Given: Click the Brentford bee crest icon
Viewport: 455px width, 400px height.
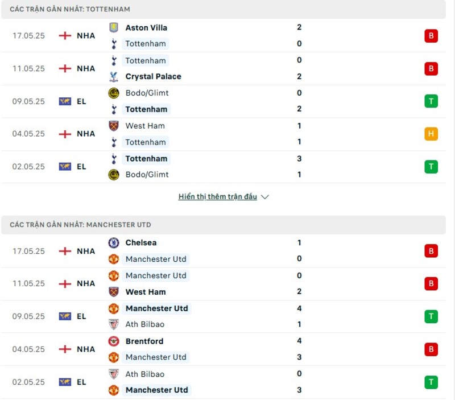Looking at the screenshot, I should [114, 341].
